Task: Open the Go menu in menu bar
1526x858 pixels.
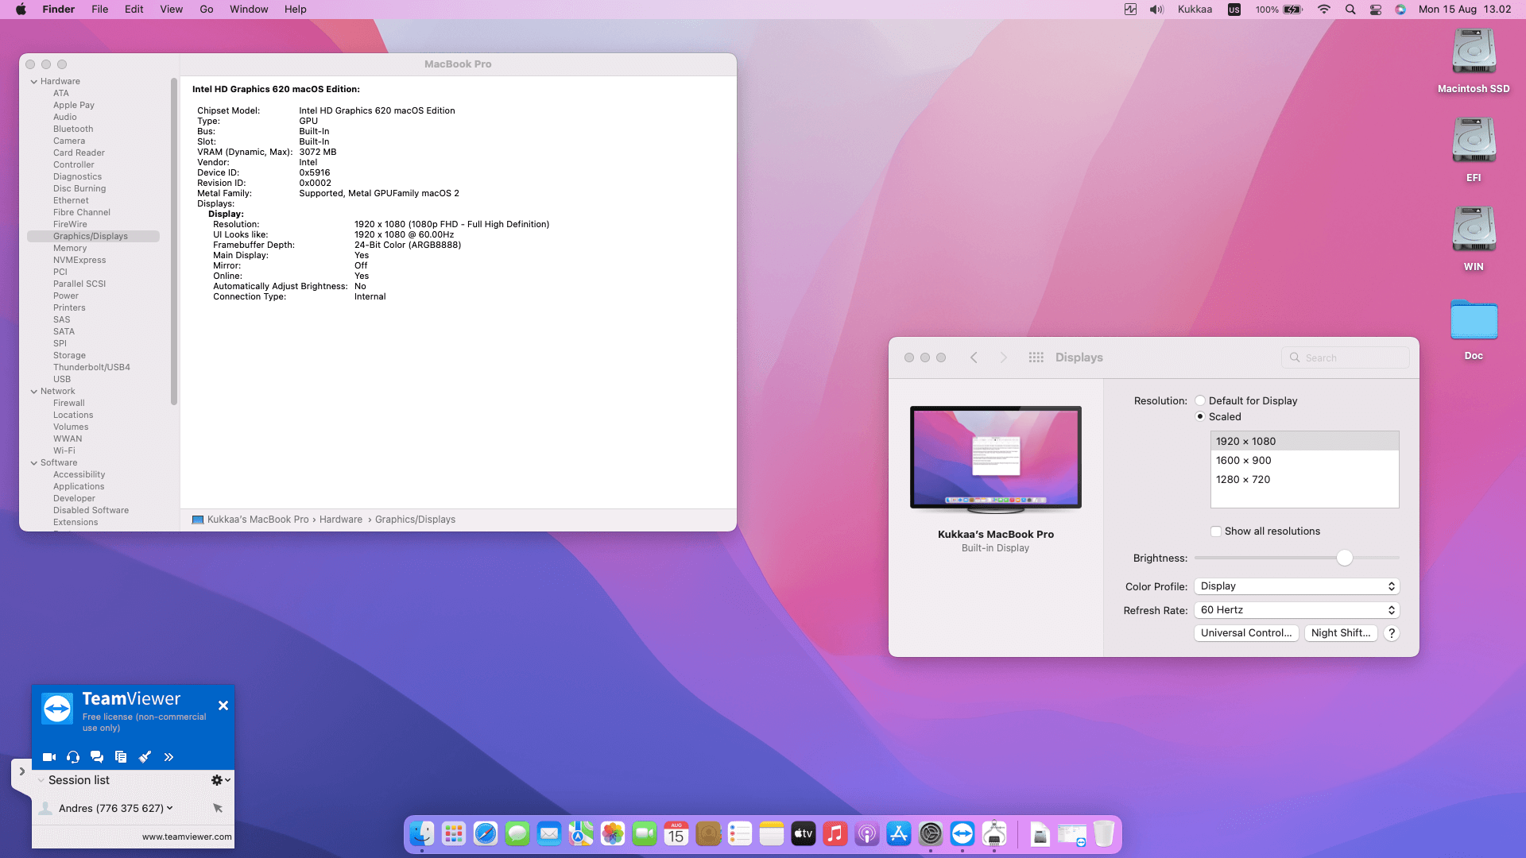Action: 207,10
